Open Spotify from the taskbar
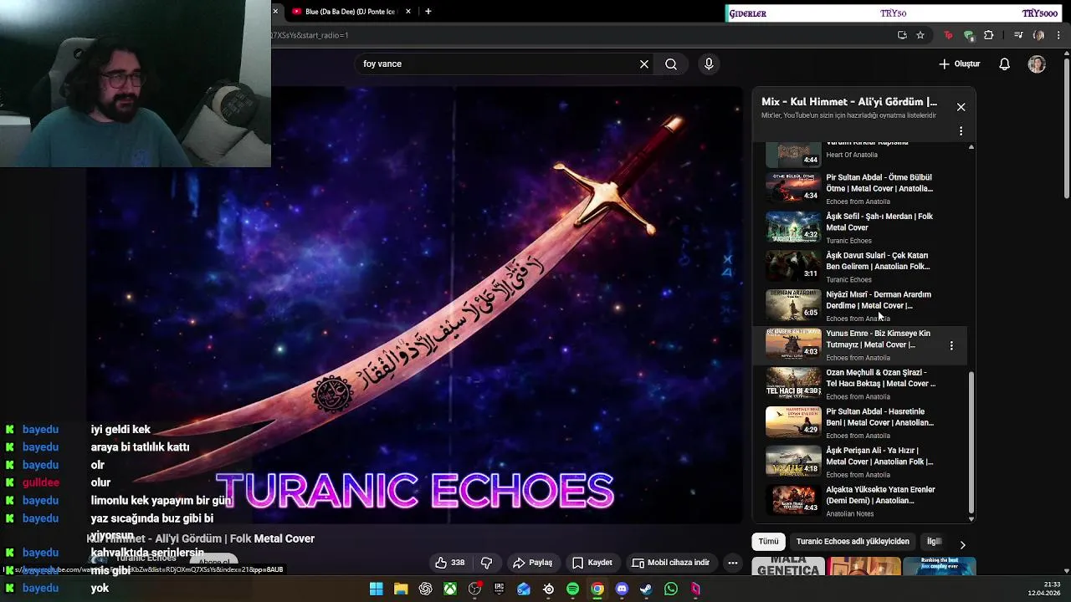The width and height of the screenshot is (1071, 602). 572,589
